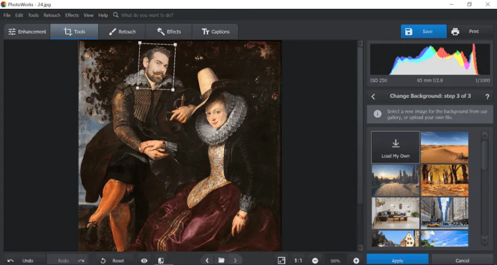Minimize the PhotoWorks window
Viewport: 497px width, 265px height.
coord(451,4)
